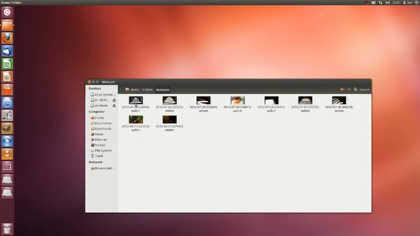Open the workspace switcher in launcher

point(7,167)
